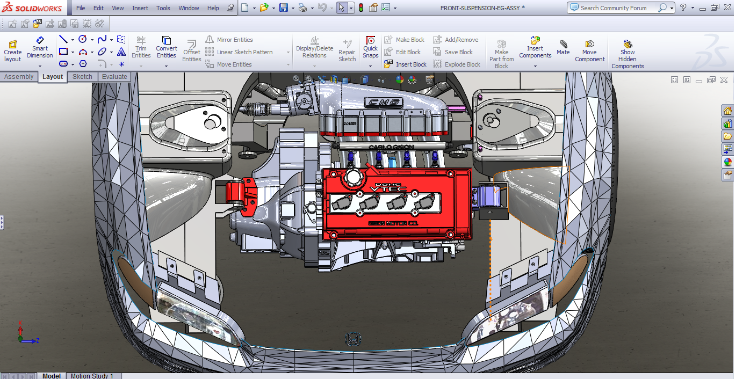Expand the Insert Components dropdown arrow
Image resolution: width=750 pixels, height=379 pixels.
[x=535, y=67]
